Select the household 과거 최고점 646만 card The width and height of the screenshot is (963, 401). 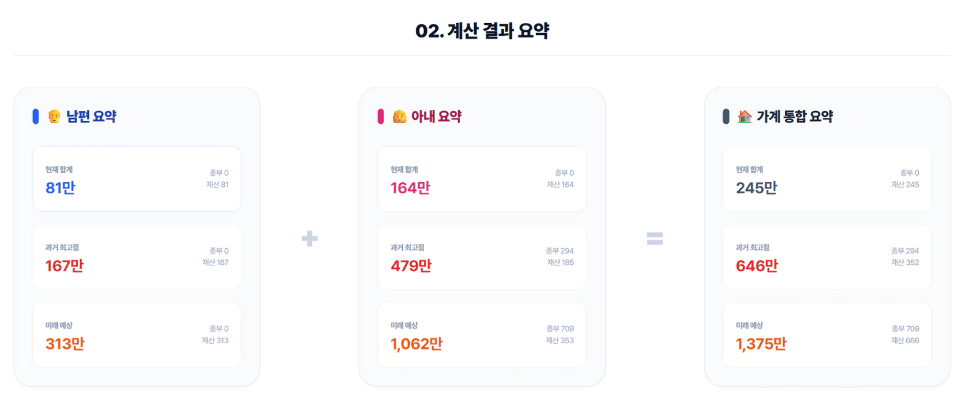coord(827,257)
